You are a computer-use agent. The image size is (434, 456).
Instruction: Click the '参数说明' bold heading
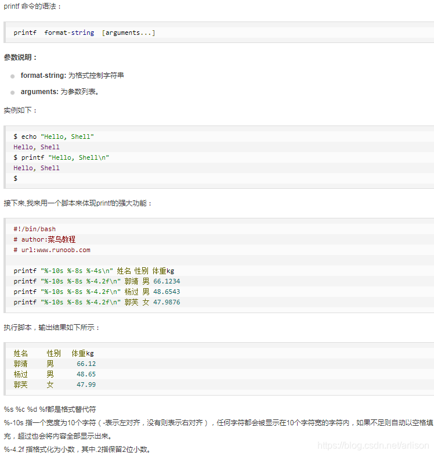pos(20,58)
